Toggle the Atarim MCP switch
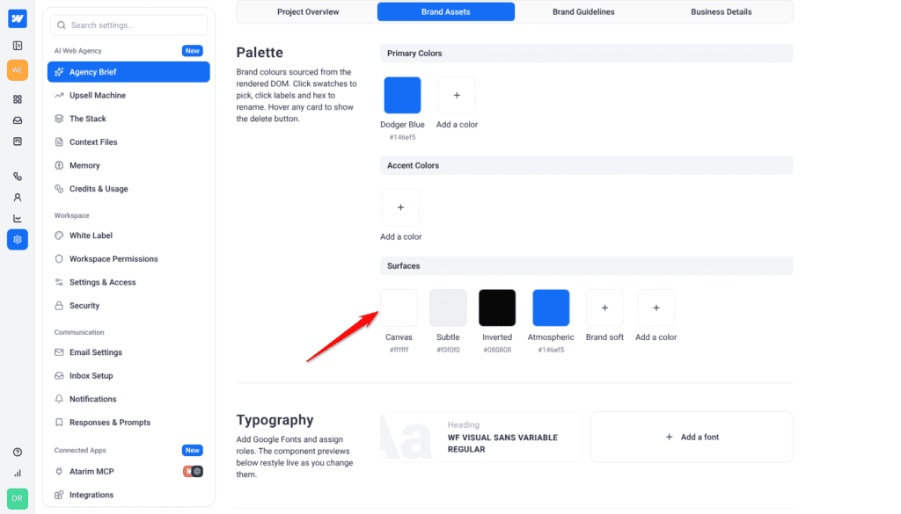 (x=193, y=472)
